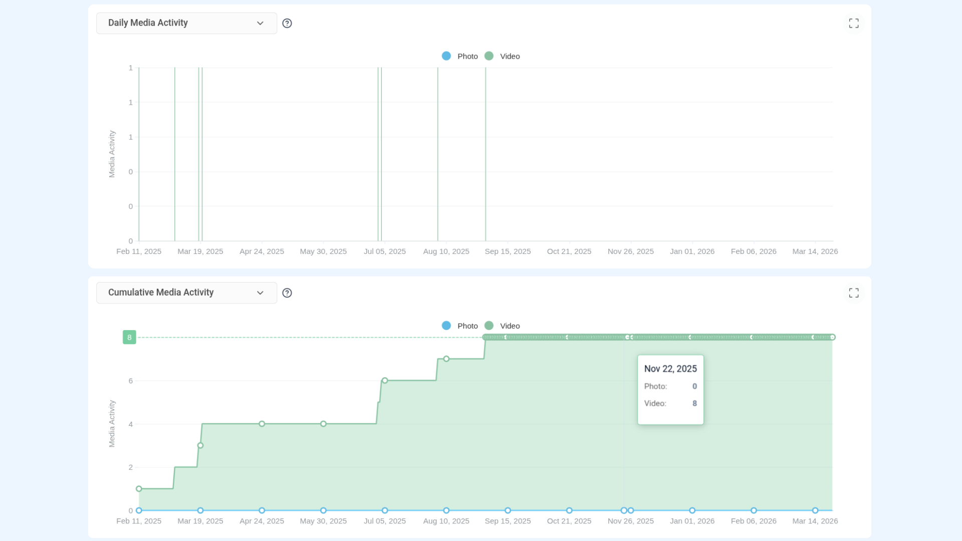Viewport: 962px width, 541px height.
Task: Toggle Photo series in cumulative chart legend
Action: tap(467, 326)
